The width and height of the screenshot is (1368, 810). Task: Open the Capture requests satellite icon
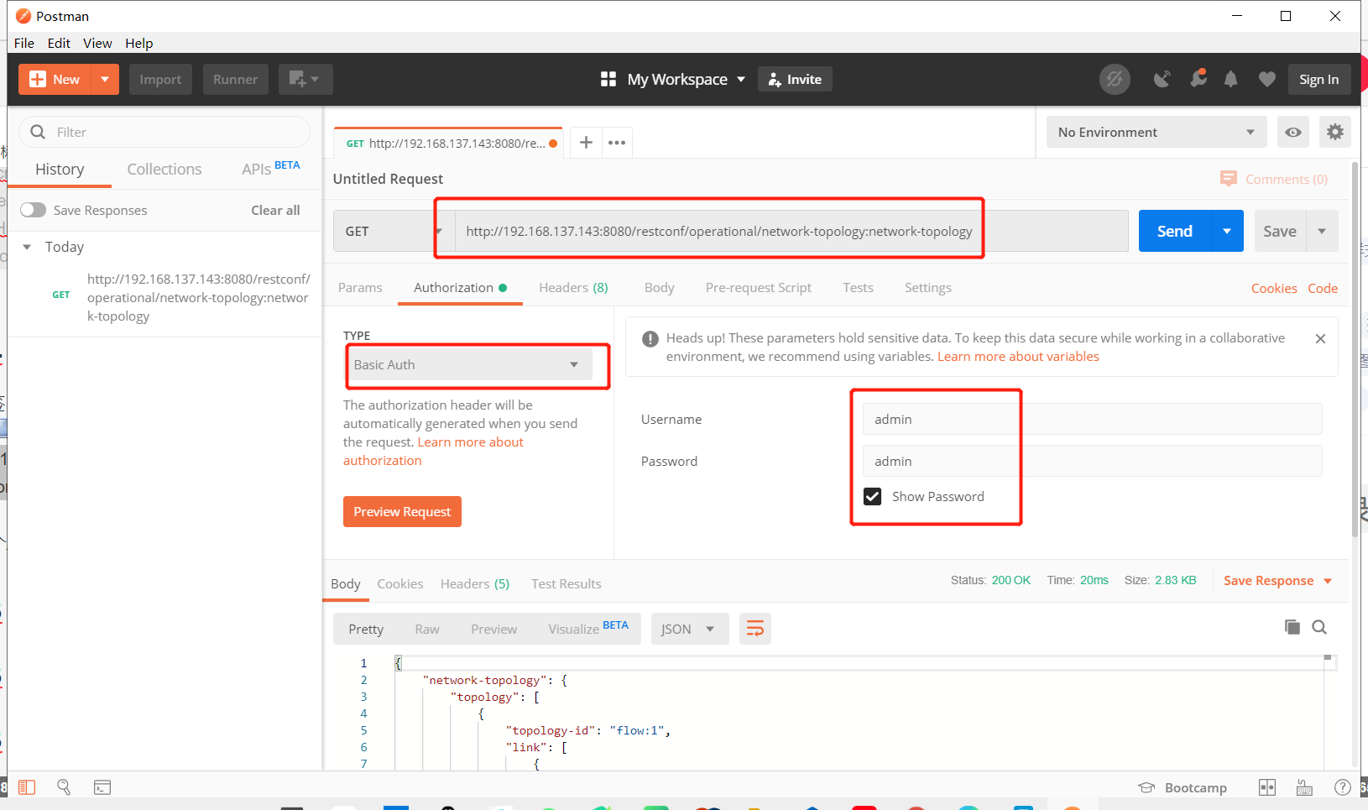click(1162, 79)
